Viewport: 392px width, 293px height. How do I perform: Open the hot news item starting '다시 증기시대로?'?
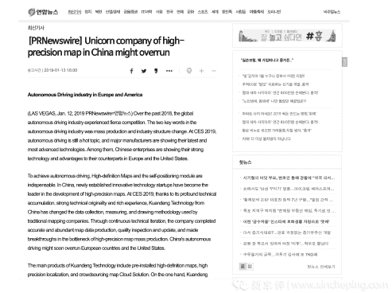tap(287, 232)
